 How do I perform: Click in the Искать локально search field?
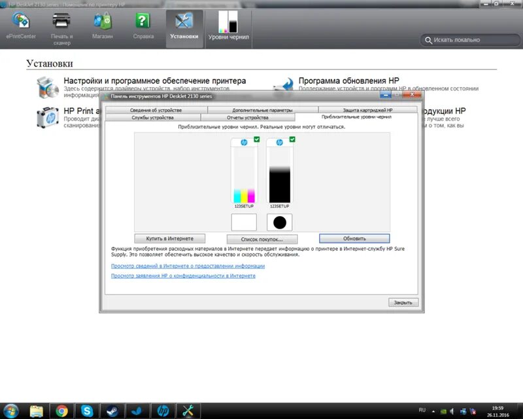[470, 40]
